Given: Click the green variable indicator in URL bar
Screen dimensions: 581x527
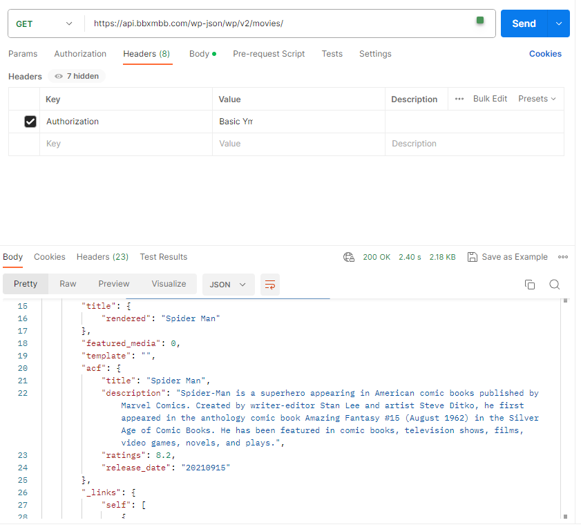Looking at the screenshot, I should point(480,20).
